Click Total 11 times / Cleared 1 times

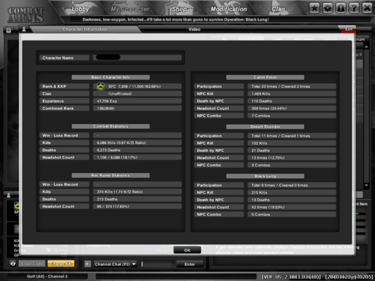281,136
